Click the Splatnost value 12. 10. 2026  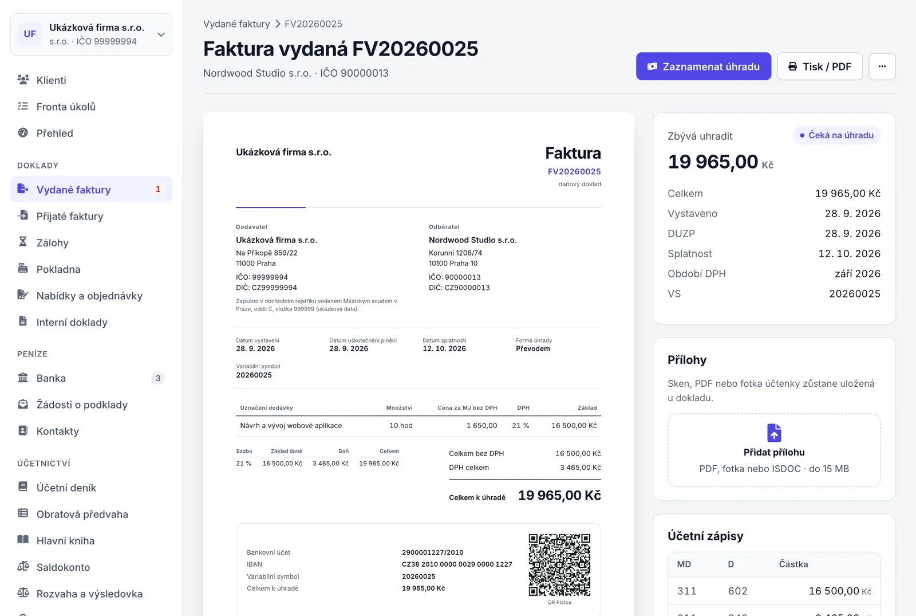850,254
